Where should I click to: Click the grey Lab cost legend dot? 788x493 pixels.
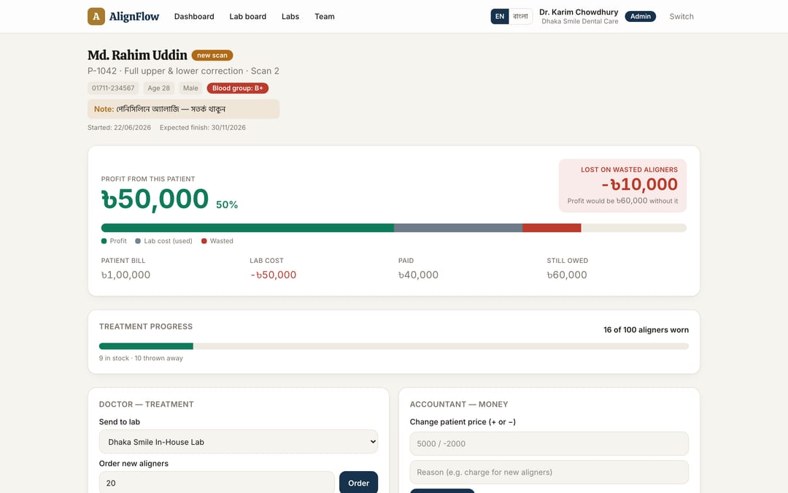[x=138, y=241]
